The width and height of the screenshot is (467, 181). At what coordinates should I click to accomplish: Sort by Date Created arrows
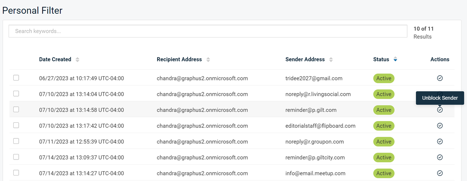(x=77, y=59)
